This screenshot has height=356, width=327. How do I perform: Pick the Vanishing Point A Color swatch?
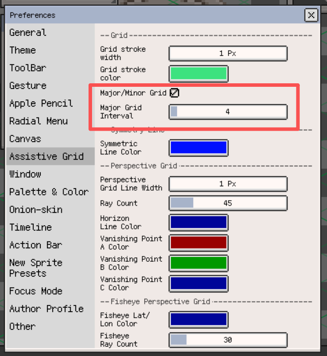[199, 243]
